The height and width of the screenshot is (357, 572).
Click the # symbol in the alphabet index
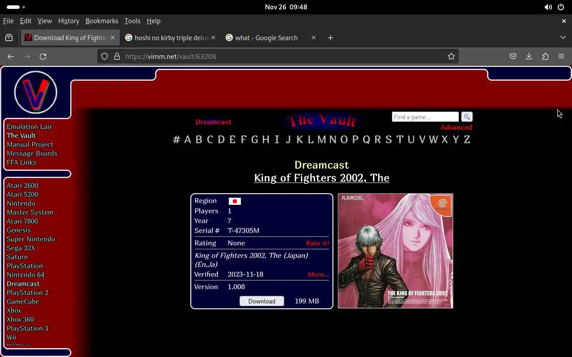(177, 140)
